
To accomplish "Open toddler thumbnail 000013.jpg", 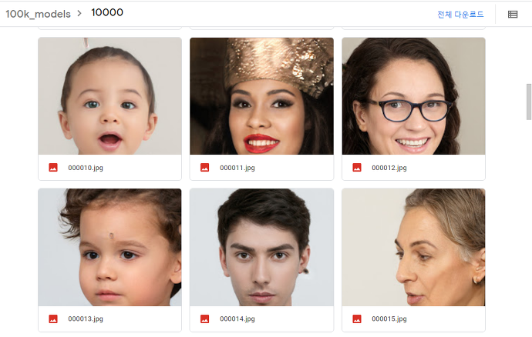I will [109, 247].
